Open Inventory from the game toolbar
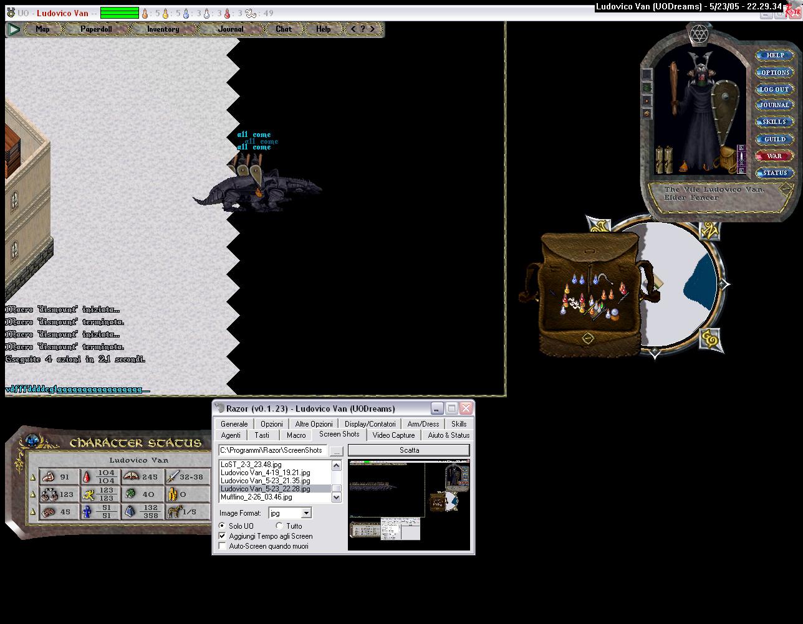 point(163,29)
